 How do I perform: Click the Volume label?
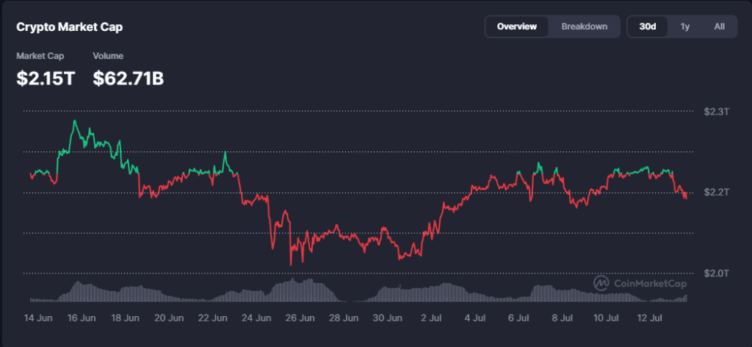point(108,56)
